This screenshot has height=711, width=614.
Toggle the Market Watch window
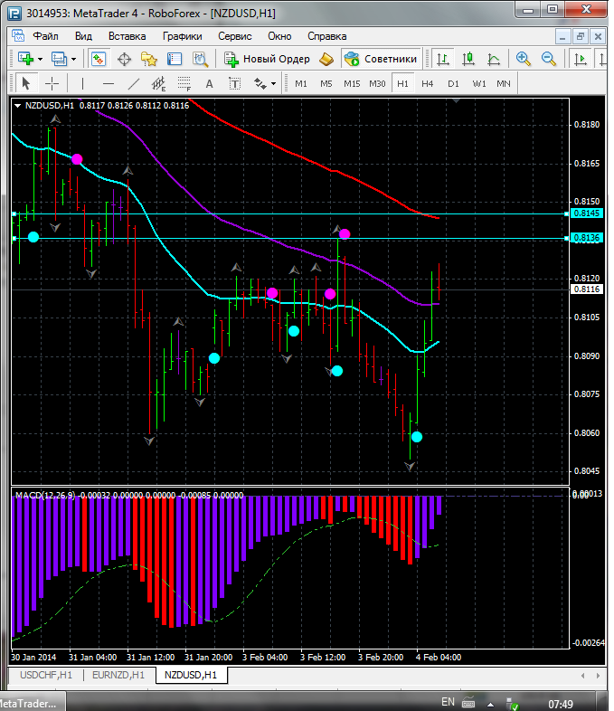click(x=98, y=59)
